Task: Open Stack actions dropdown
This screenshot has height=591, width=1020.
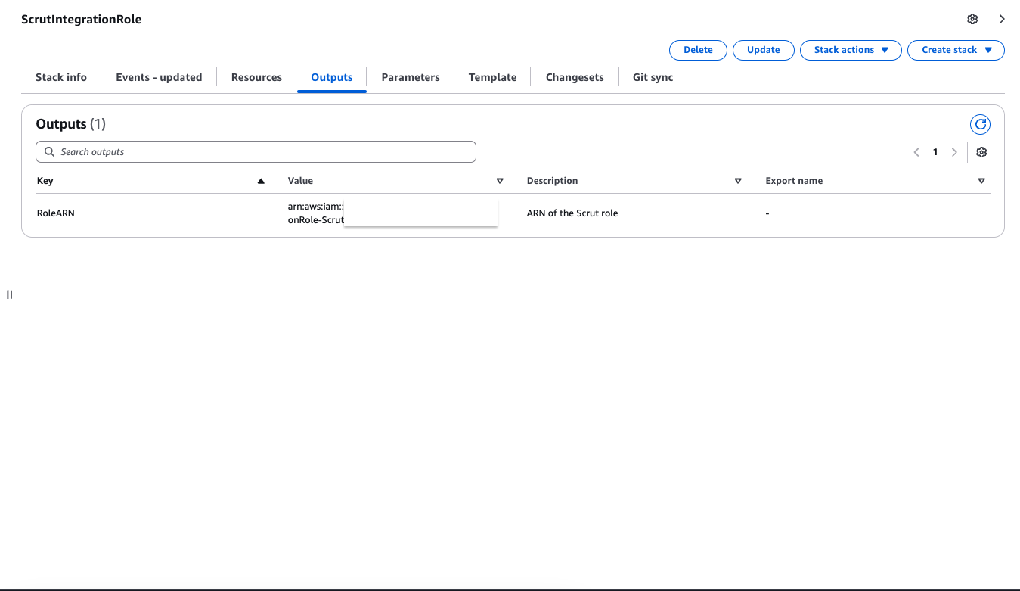Action: point(851,50)
